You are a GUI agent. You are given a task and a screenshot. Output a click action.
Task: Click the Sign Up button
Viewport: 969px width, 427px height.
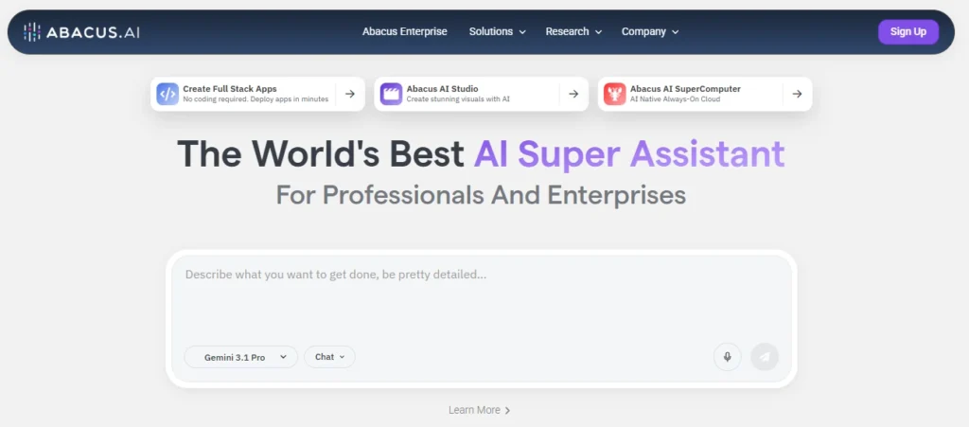point(907,32)
